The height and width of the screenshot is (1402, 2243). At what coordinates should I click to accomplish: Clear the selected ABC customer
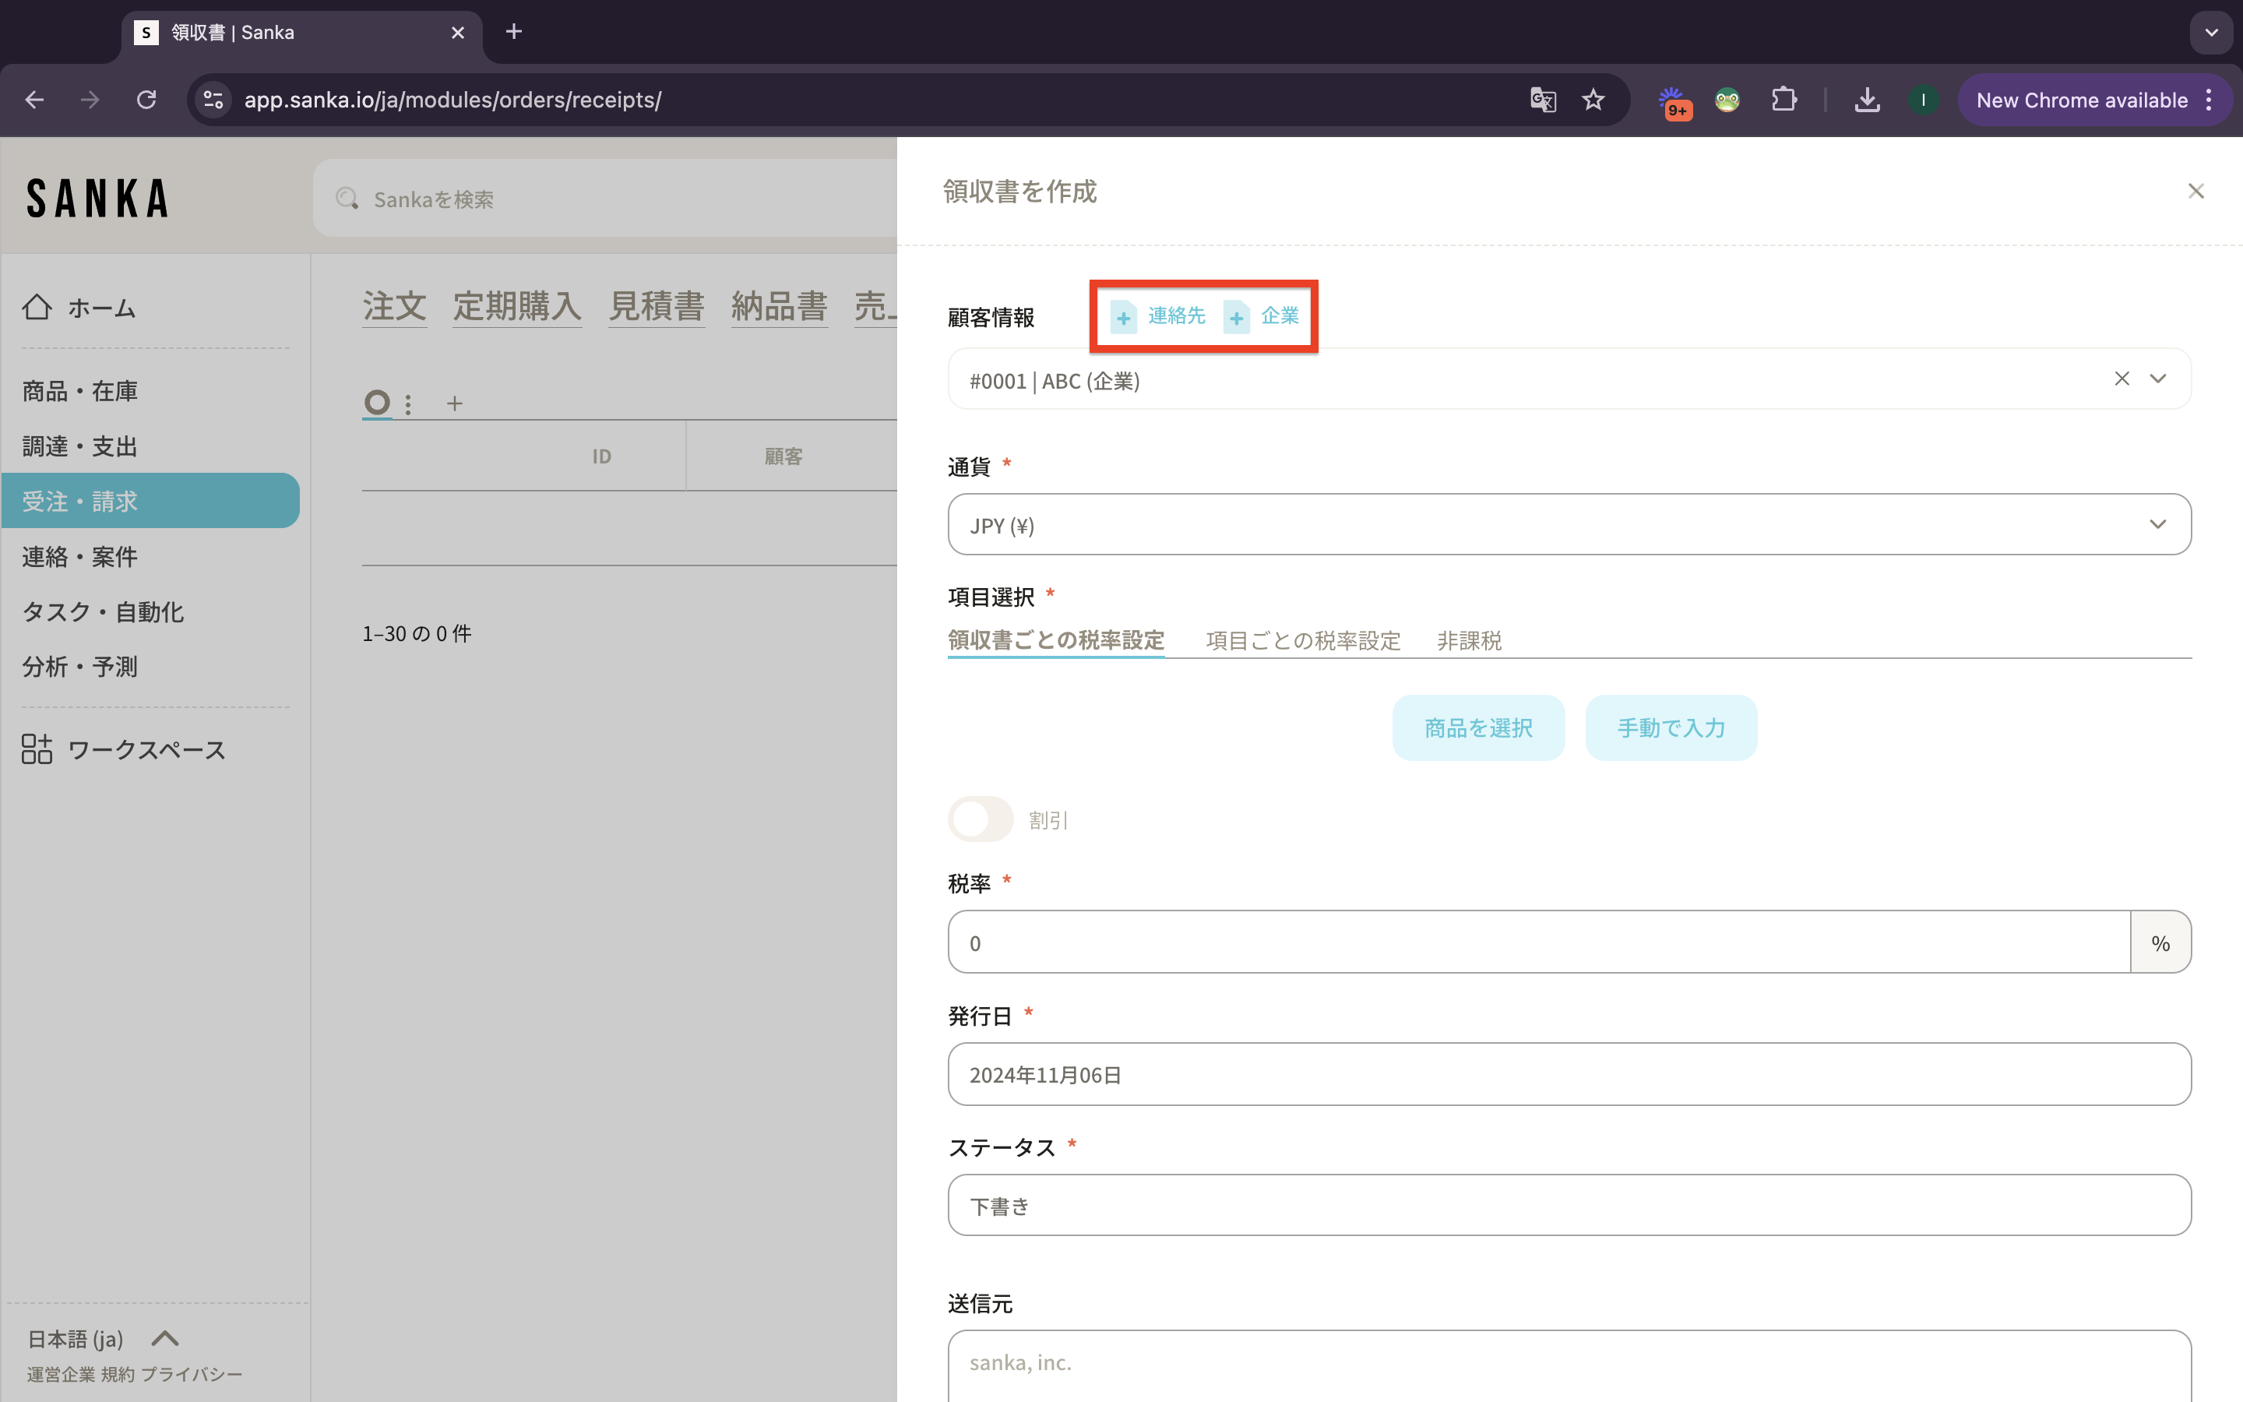[x=2122, y=379]
